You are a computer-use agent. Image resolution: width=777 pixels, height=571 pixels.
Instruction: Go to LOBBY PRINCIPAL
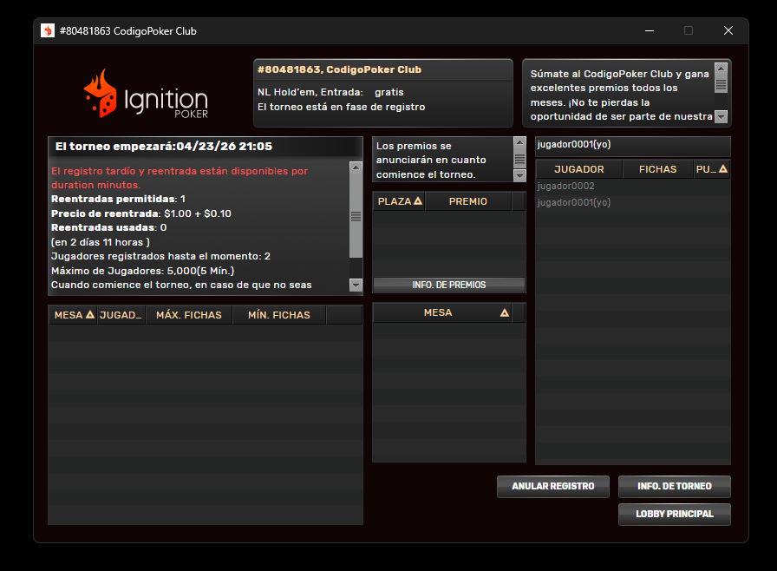pyautogui.click(x=675, y=514)
